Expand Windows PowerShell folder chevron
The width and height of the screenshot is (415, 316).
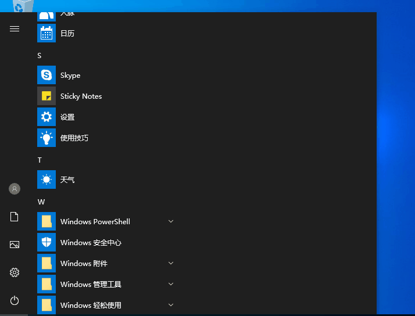[x=171, y=221]
